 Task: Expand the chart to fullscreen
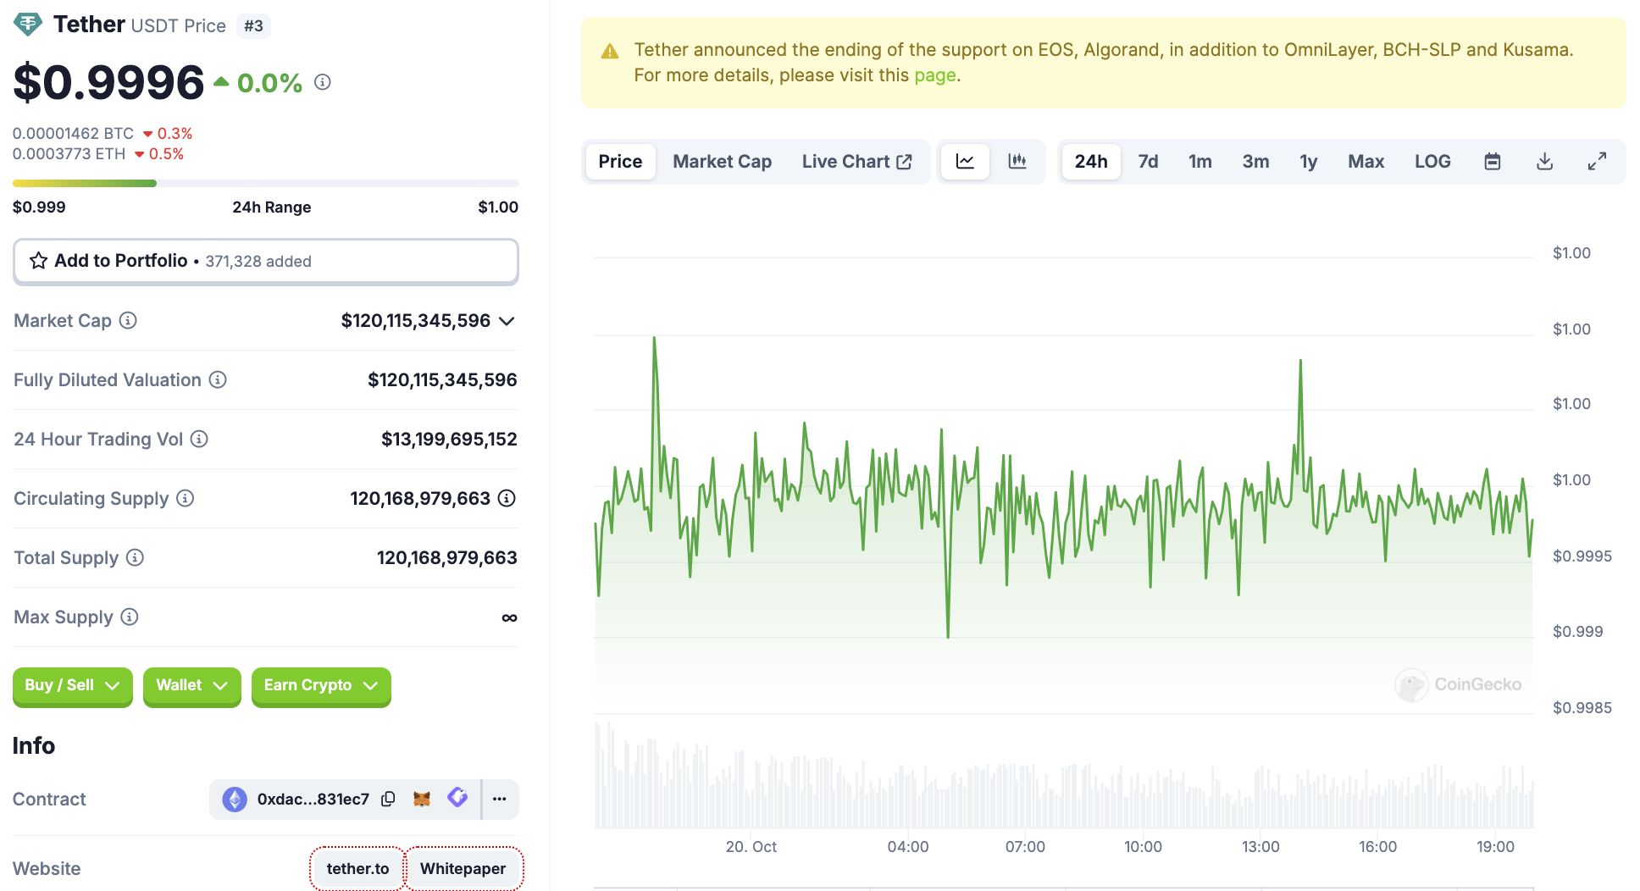1597,161
